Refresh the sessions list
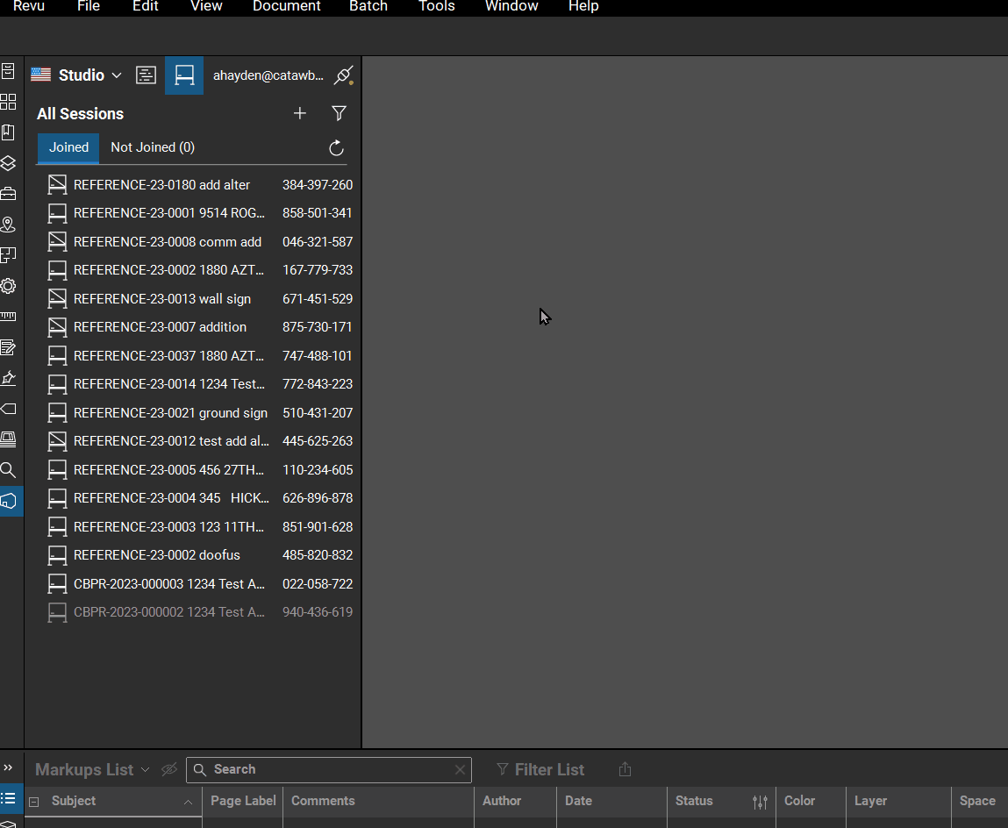The width and height of the screenshot is (1008, 828). pos(336,148)
